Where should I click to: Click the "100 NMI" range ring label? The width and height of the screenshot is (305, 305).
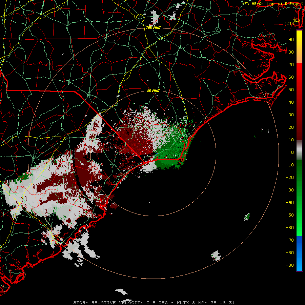point(153,28)
